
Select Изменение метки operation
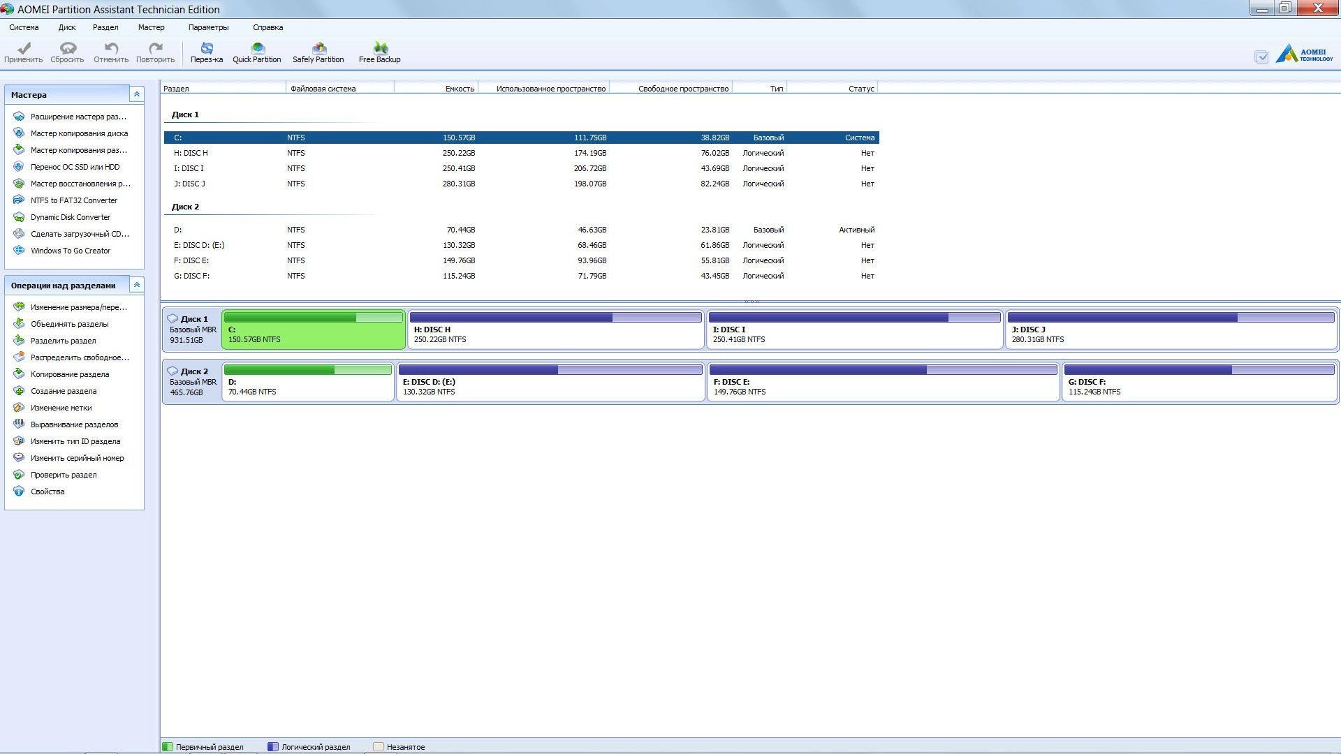click(52, 408)
